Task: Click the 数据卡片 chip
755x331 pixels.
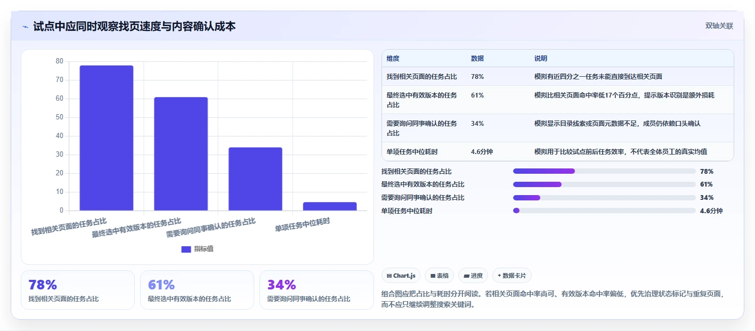Action: pos(512,276)
